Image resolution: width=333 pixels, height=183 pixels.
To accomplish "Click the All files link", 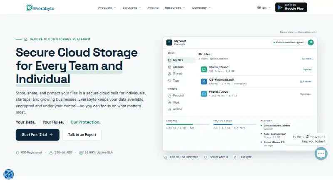I will [308, 59].
